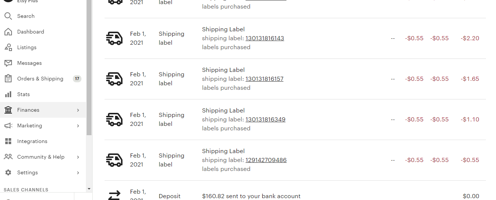Expand the Finances submenu chevron
Screen dimensions: 496x200
coord(78,110)
